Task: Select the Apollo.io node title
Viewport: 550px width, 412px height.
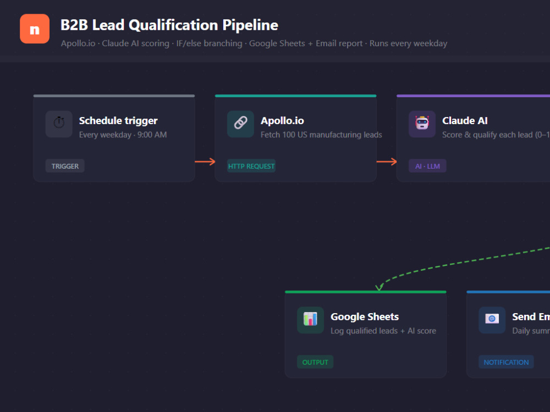Action: coord(282,121)
